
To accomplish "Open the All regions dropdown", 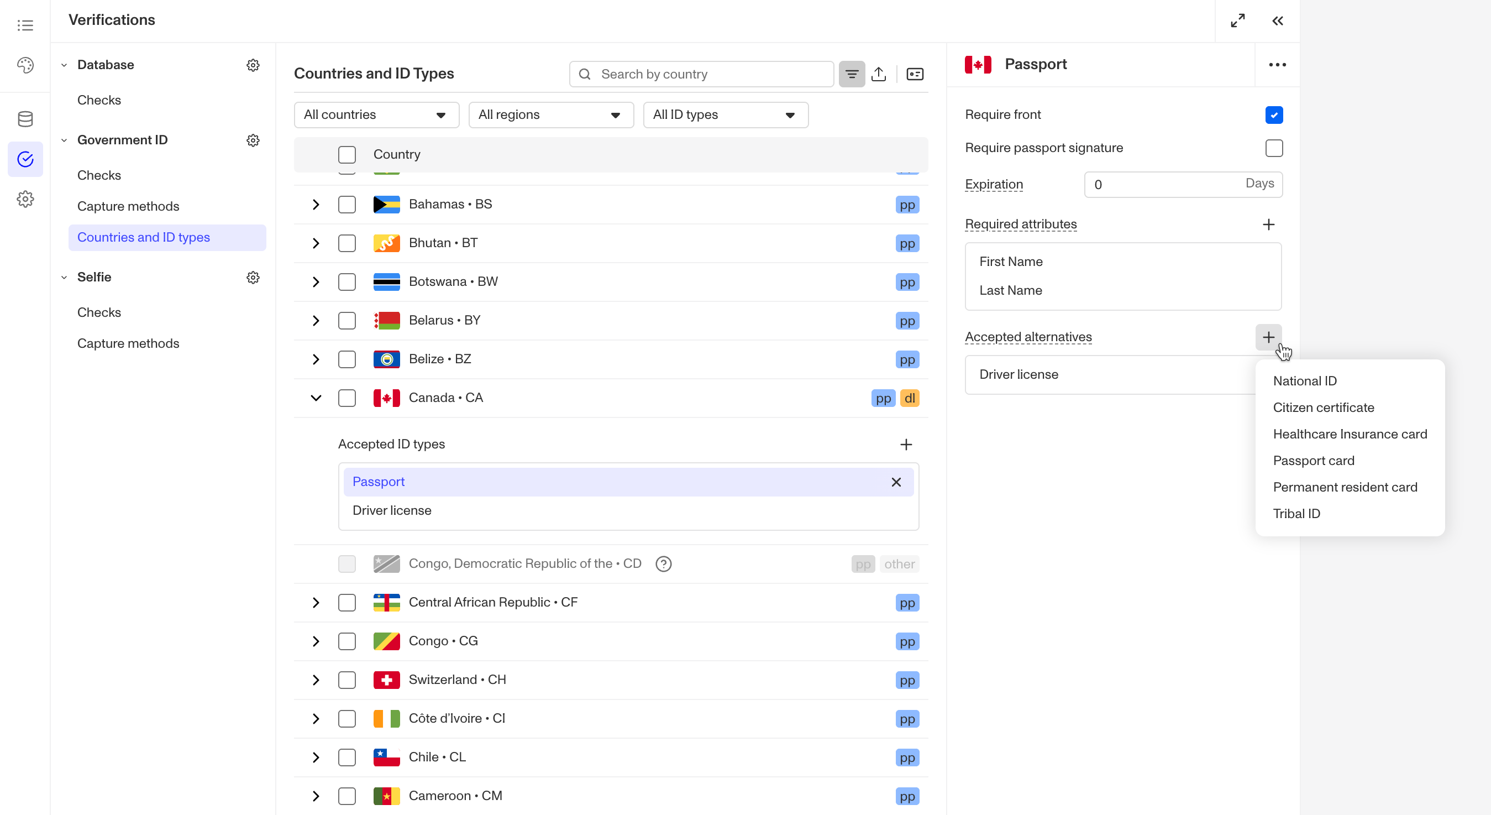I will [550, 114].
